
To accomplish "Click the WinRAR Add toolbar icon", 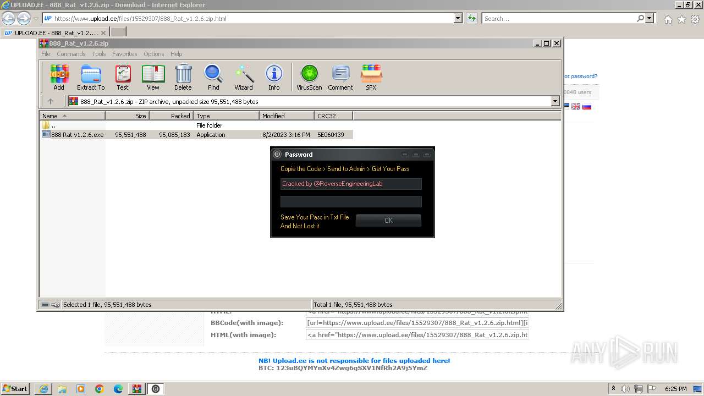I will pos(59,77).
